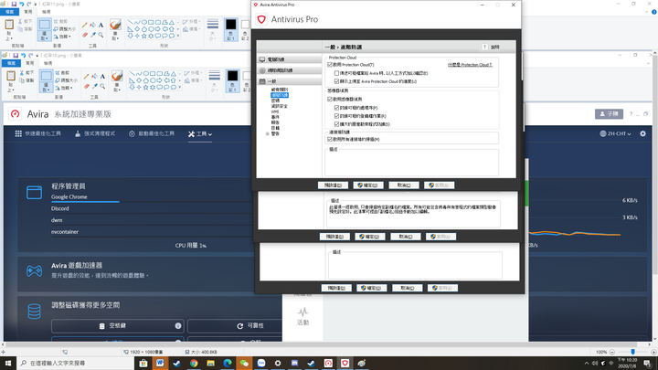Select the 網際網路防護 globe icon in Avira sidebar
The height and width of the screenshot is (370, 658).
point(262,70)
